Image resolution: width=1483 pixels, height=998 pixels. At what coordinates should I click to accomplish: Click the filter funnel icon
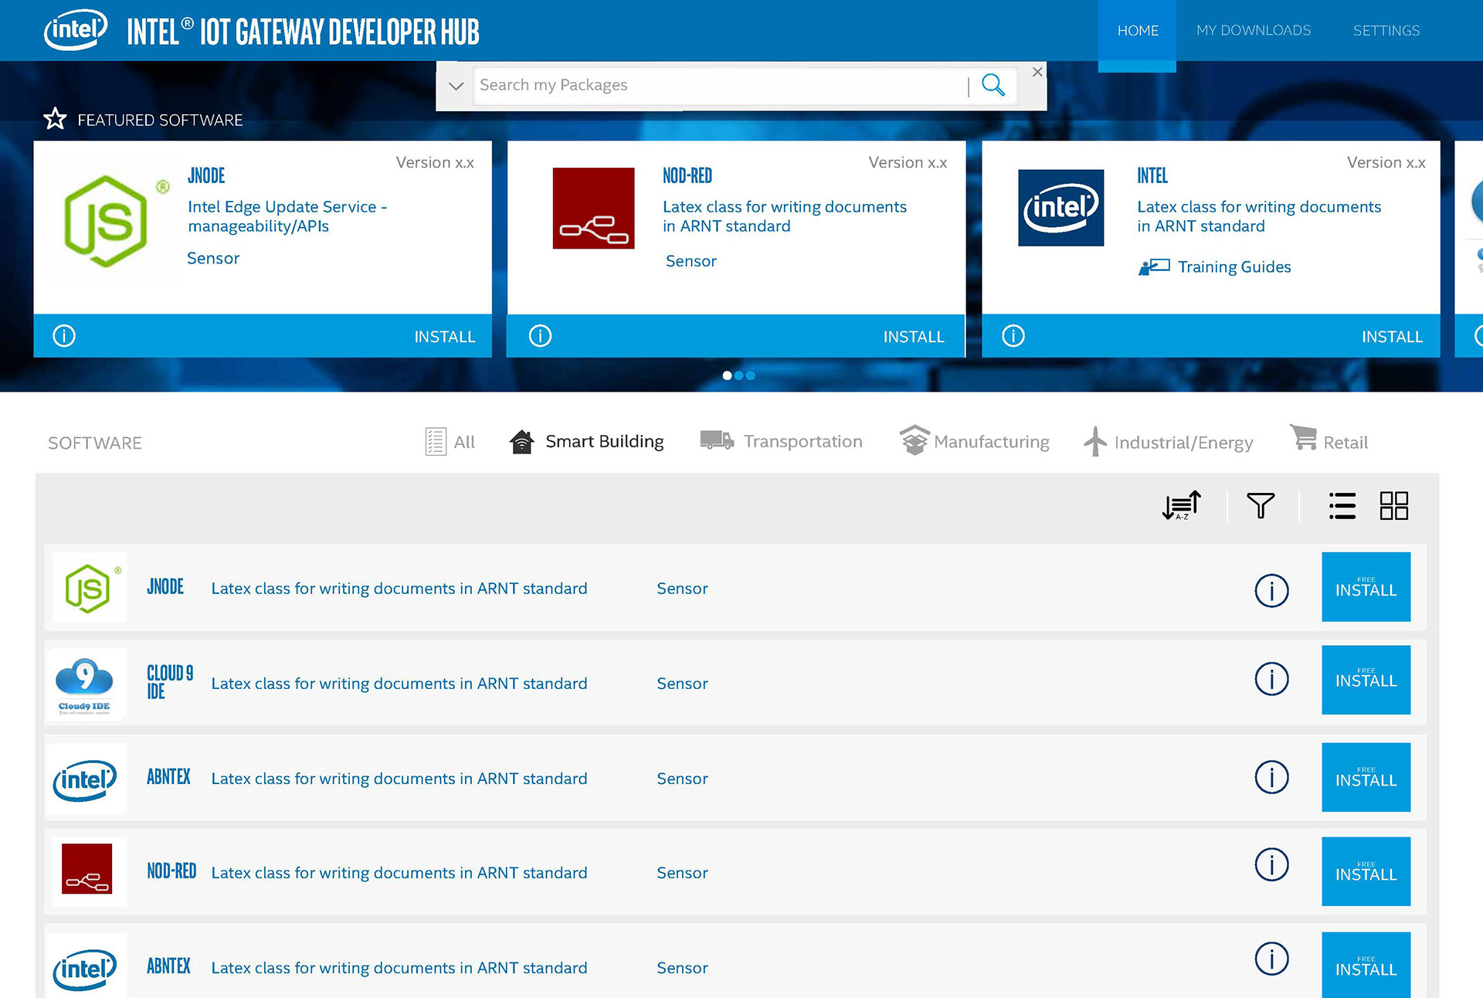click(1261, 506)
